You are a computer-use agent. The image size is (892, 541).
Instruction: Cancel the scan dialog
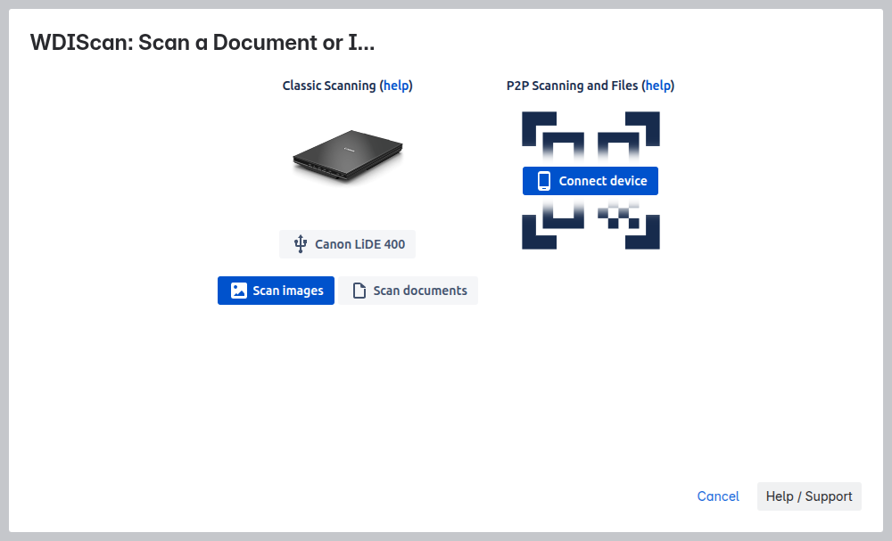point(718,496)
